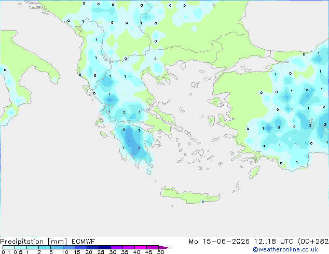Pick the legend swatch between 5 and 10

point(57,247)
